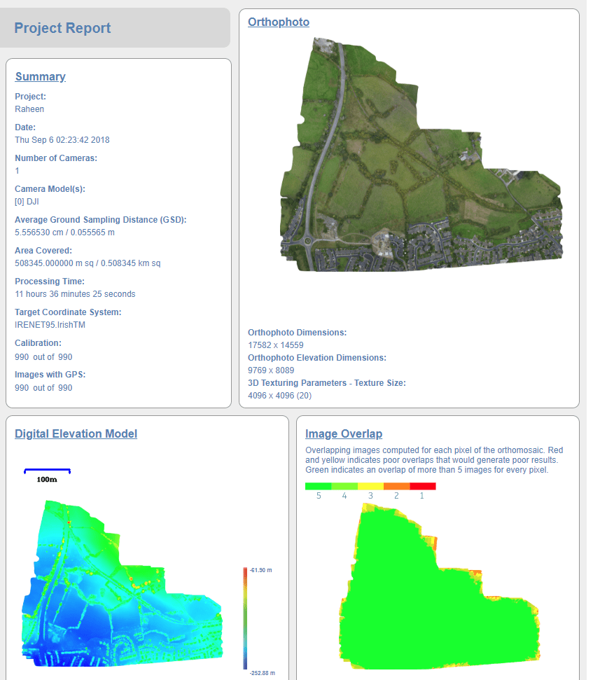Select the Digital Elevation Model heading

76,433
